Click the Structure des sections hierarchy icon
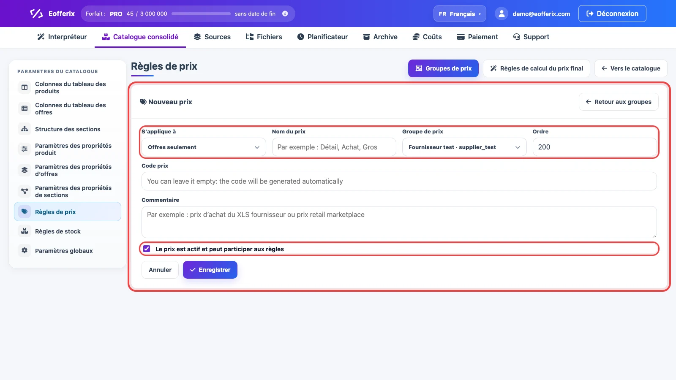Viewport: 676px width, 380px height. 25,129
